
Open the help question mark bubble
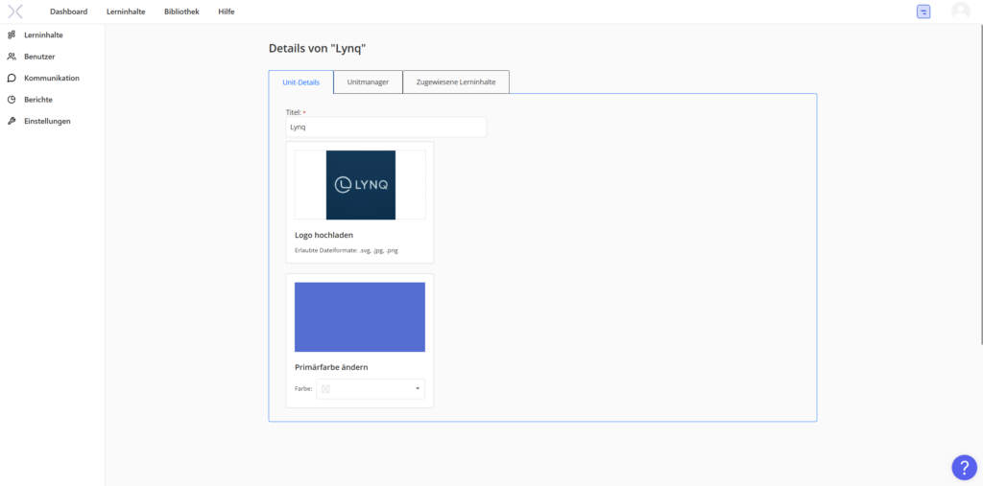pyautogui.click(x=964, y=467)
